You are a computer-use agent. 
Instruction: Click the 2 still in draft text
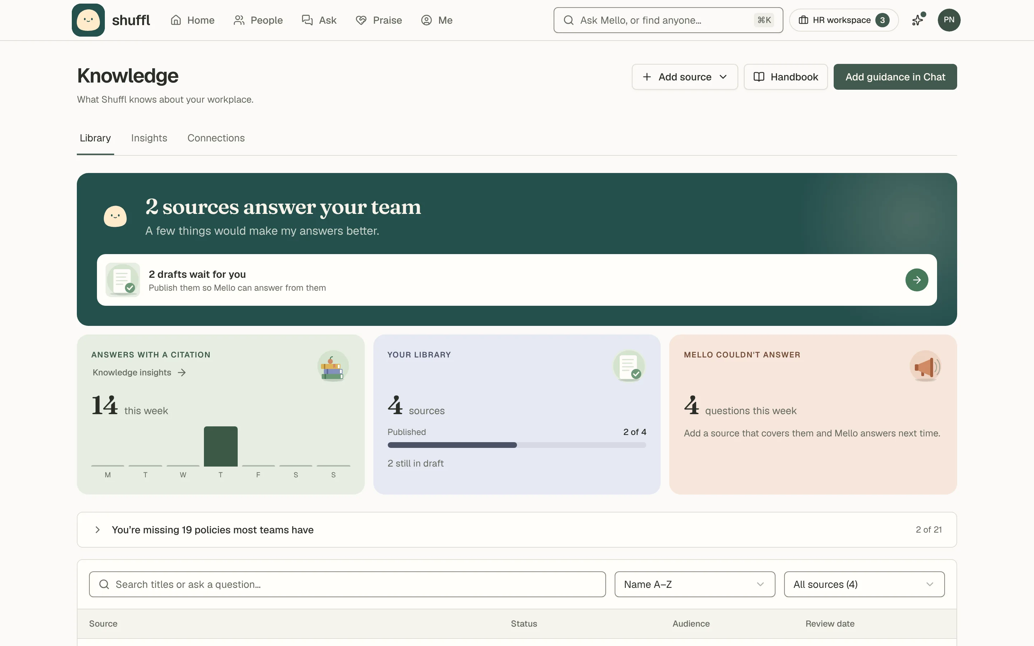(x=415, y=463)
